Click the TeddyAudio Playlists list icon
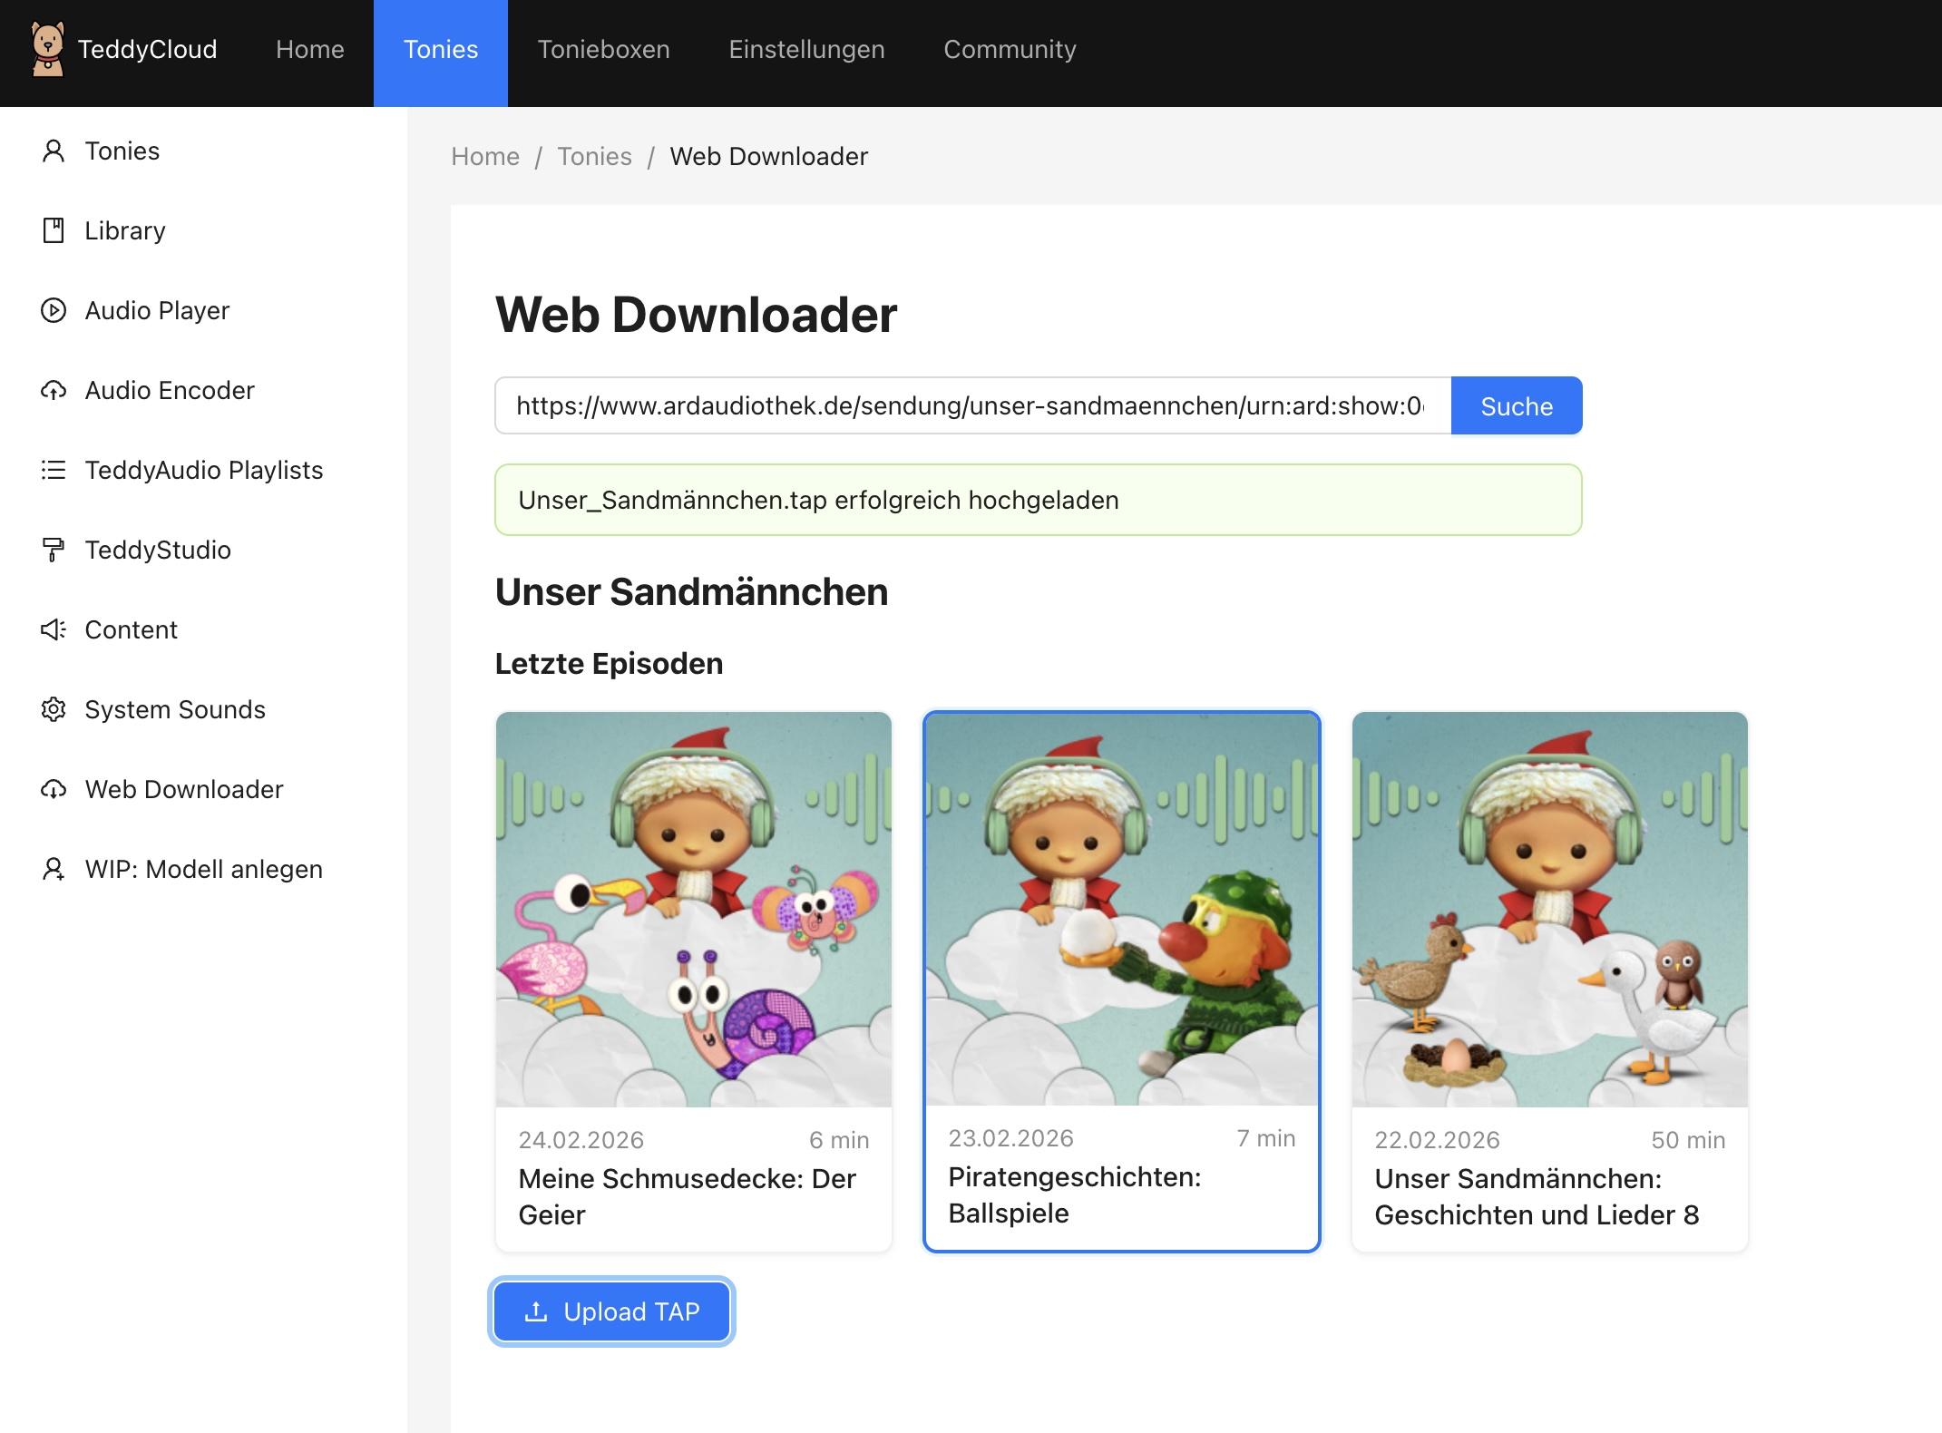The height and width of the screenshot is (1433, 1942). coord(54,471)
